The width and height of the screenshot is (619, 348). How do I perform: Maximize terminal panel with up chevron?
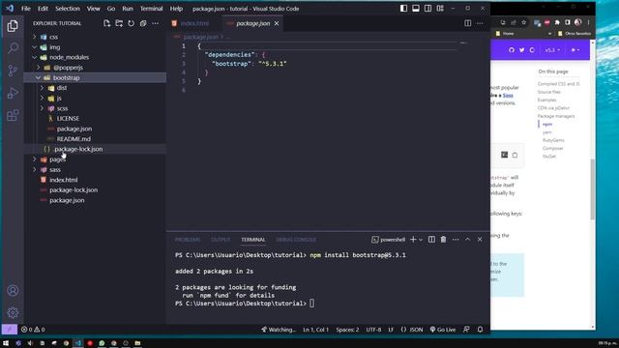click(x=467, y=240)
